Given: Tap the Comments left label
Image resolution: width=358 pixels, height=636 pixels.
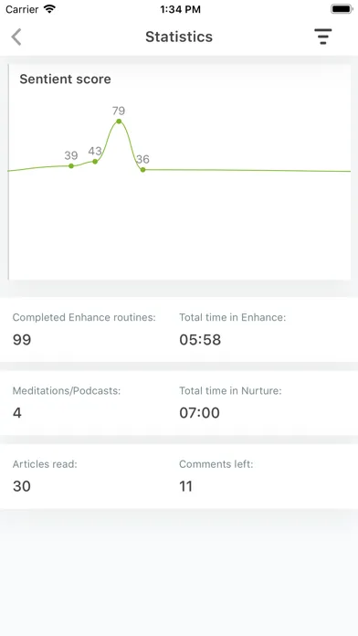Looking at the screenshot, I should [216, 464].
